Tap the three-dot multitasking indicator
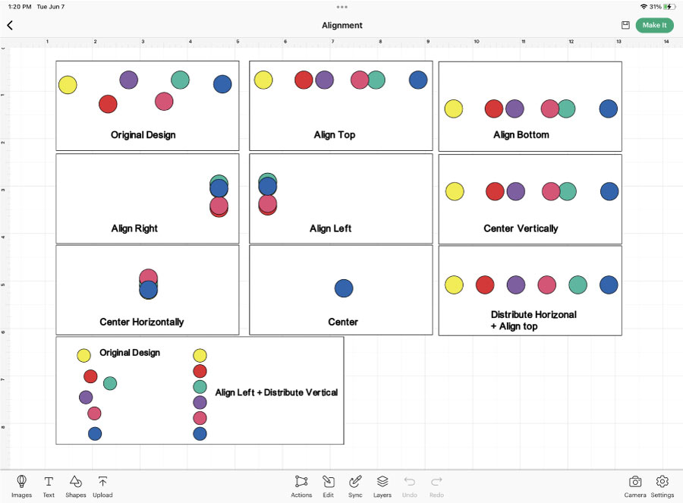Screen dimensions: 683x503 pos(342,7)
